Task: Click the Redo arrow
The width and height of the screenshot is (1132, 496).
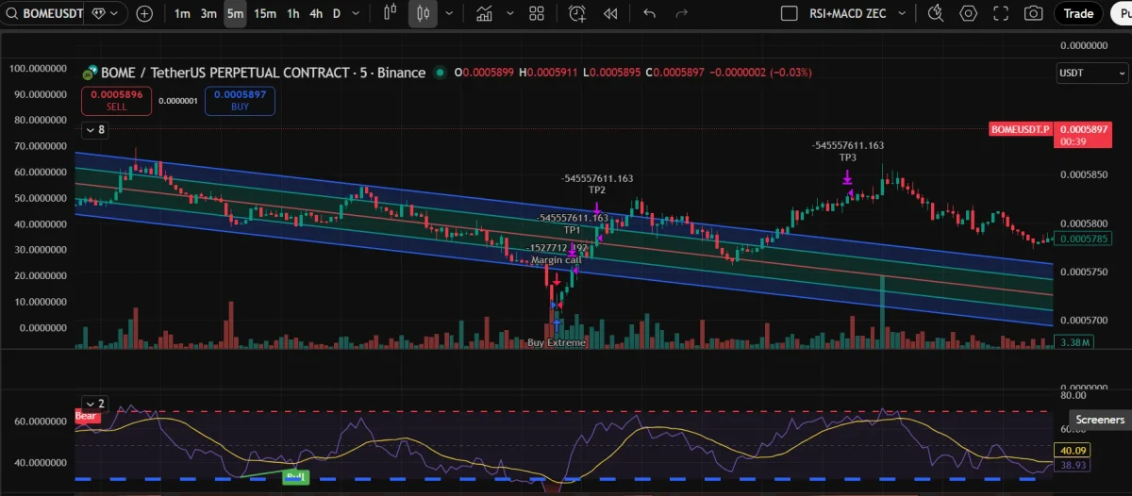Action: tap(682, 14)
